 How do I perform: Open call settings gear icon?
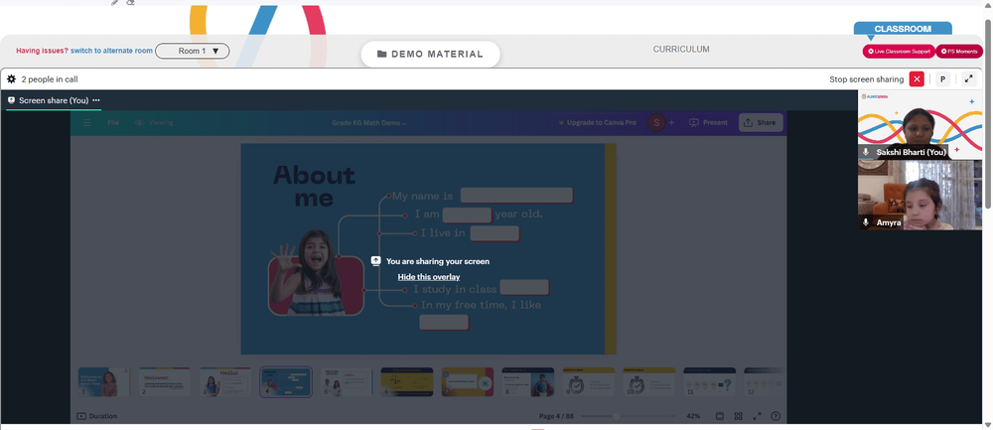click(11, 79)
